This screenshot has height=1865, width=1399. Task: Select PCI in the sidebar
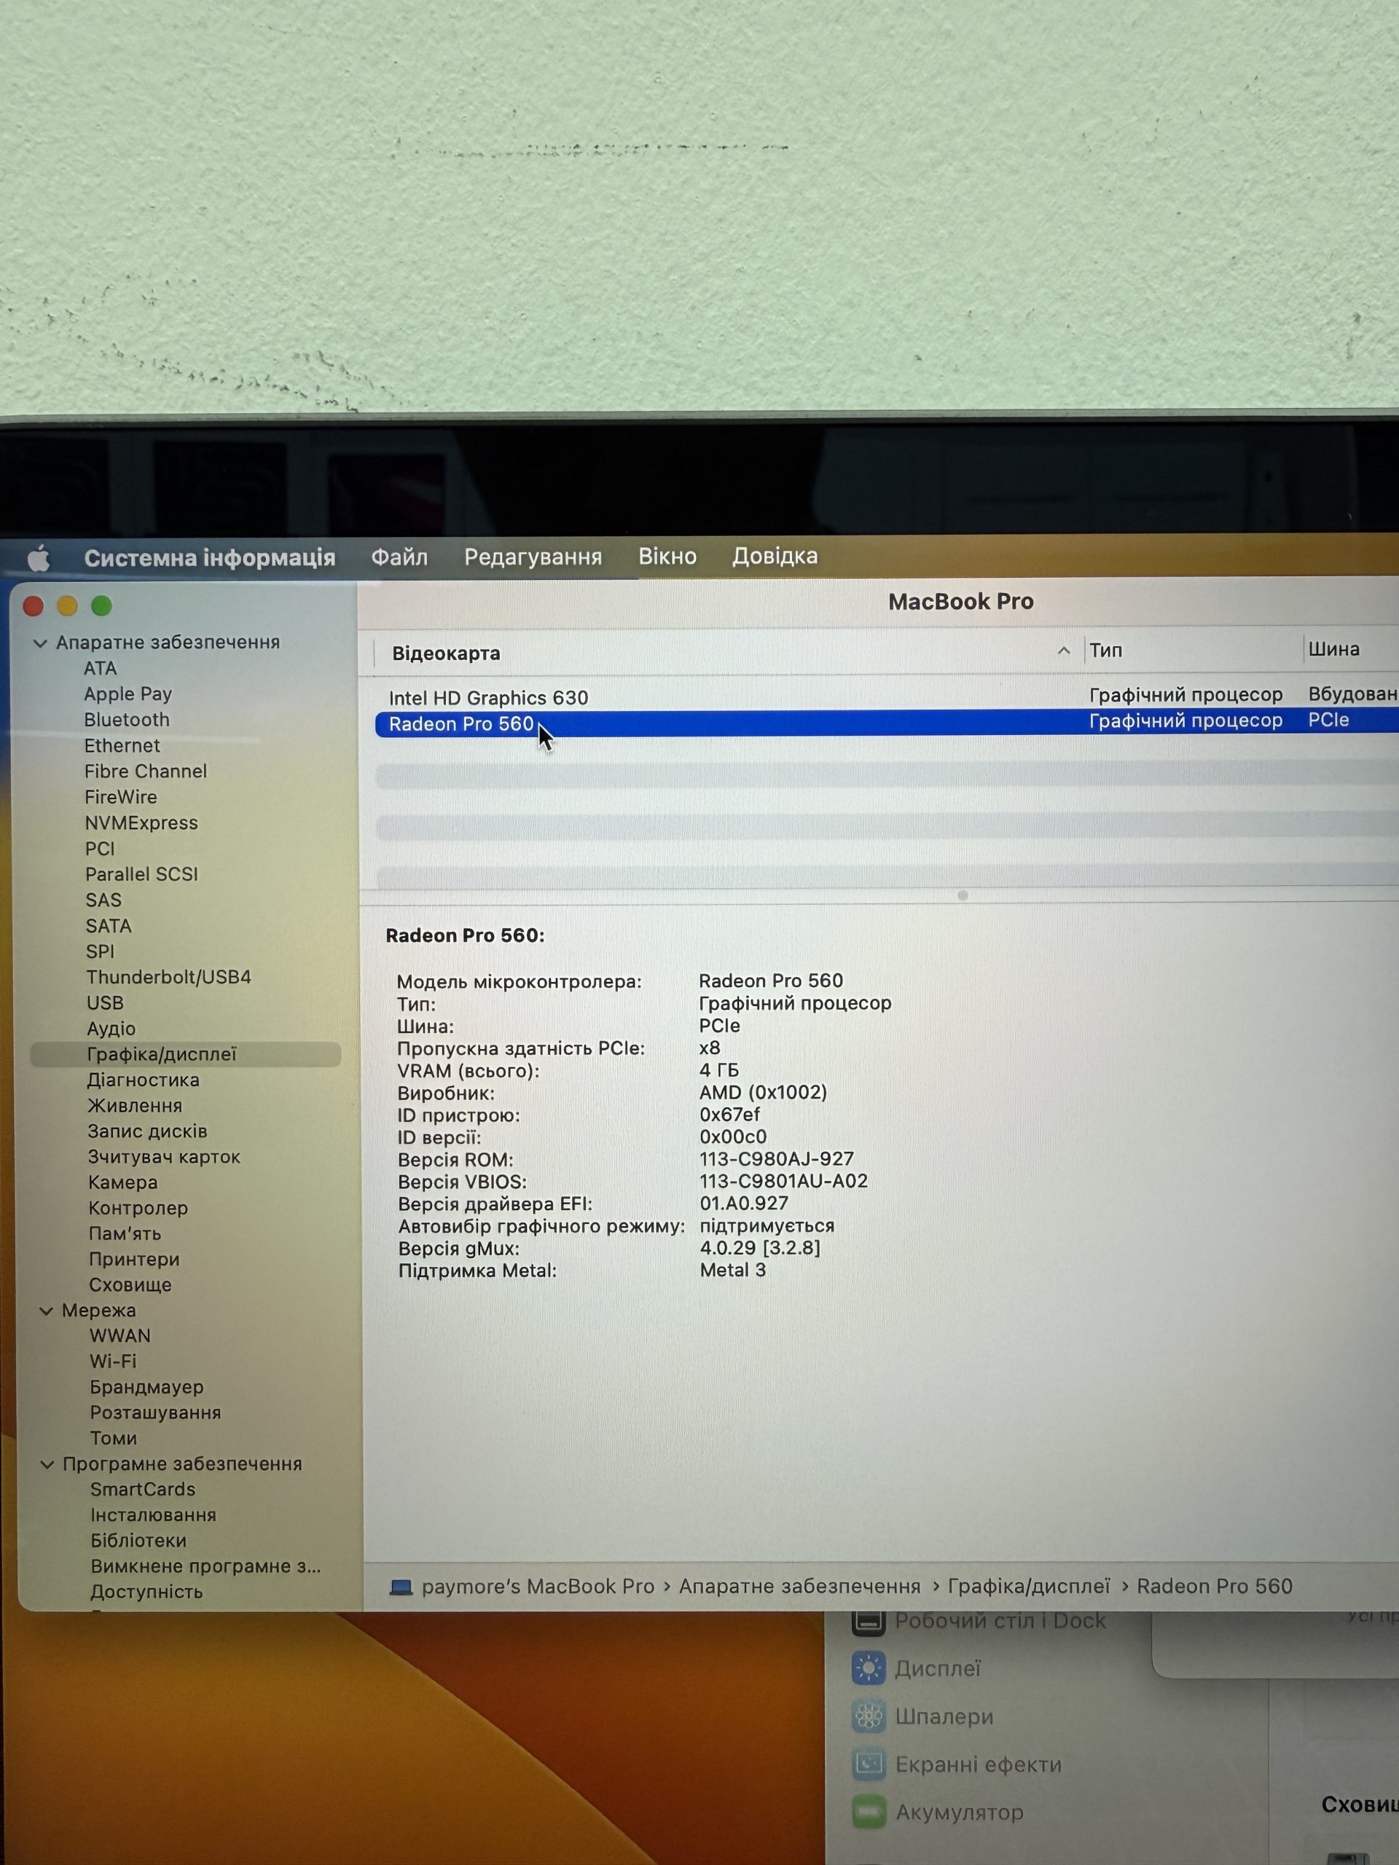click(100, 849)
